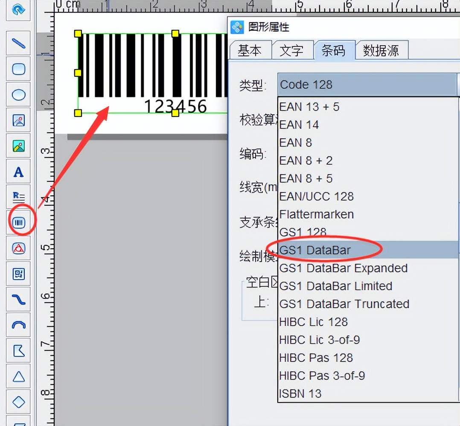Select GS1 DataBar Truncated option

click(368, 303)
